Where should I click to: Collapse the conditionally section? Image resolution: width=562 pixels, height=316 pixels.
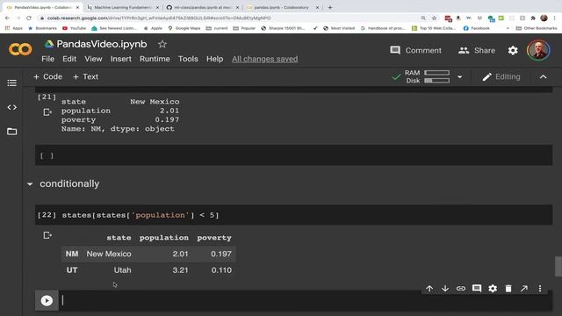[x=30, y=184]
